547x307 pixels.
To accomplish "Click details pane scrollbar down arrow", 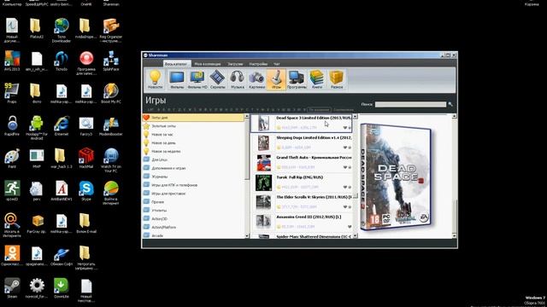I will pyautogui.click(x=454, y=236).
